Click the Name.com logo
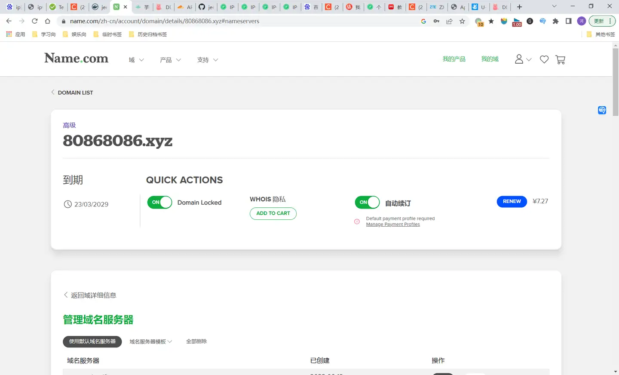Screen dimensions: 619x375 pyautogui.click(x=76, y=58)
